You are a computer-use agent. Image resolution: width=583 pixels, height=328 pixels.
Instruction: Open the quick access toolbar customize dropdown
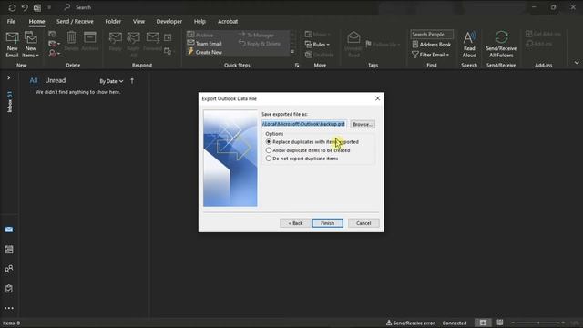tap(49, 7)
